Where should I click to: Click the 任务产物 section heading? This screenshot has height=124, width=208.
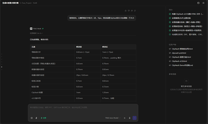pos(172,45)
